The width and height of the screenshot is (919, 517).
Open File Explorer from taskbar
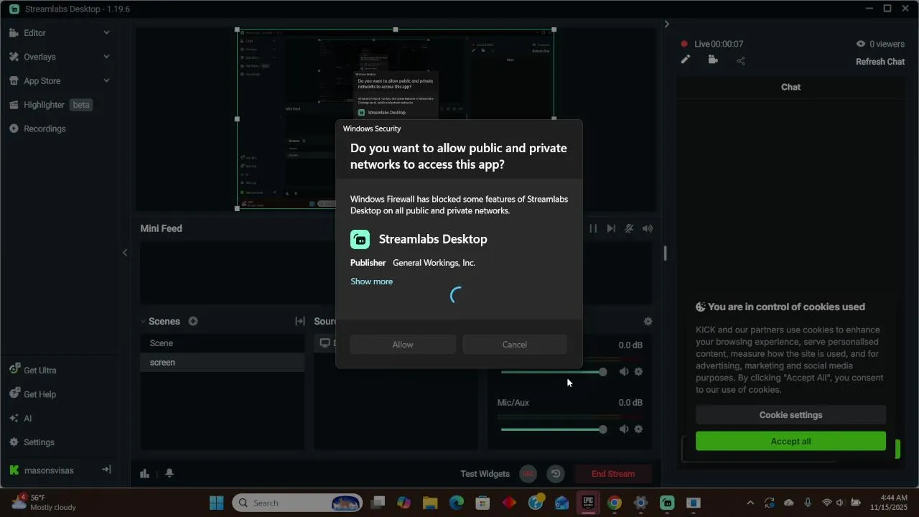click(430, 503)
